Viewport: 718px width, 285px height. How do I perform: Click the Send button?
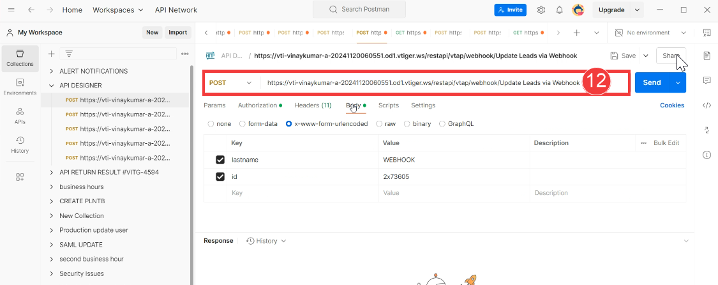click(x=652, y=82)
